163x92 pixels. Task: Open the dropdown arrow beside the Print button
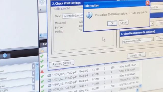click(x=152, y=23)
